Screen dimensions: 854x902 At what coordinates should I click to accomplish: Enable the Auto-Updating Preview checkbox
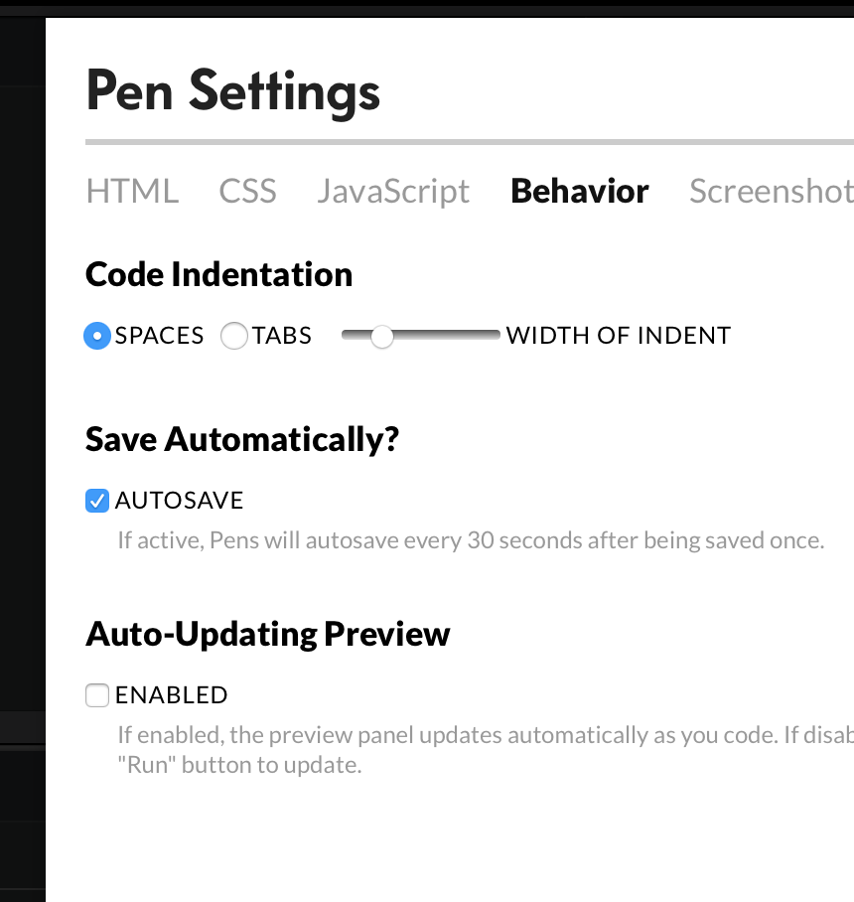[x=97, y=695]
